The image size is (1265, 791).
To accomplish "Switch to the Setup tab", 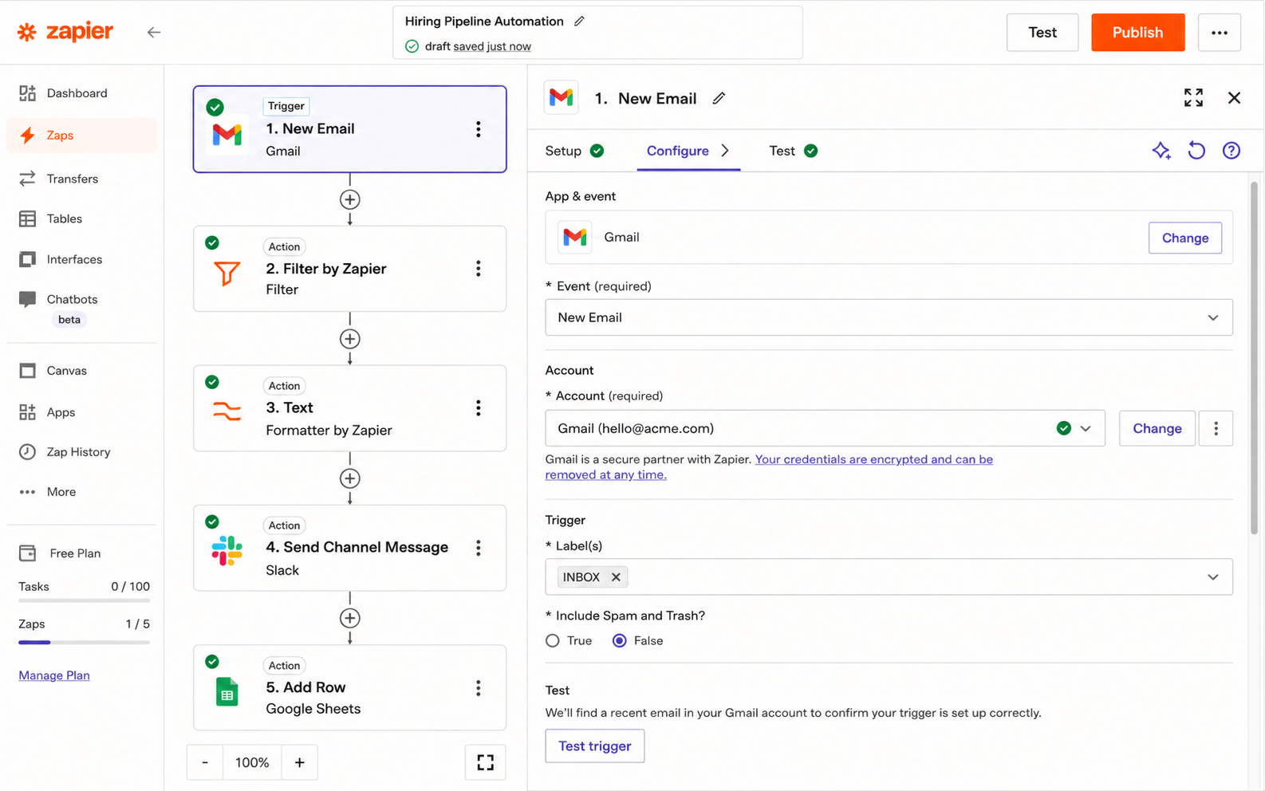I will click(574, 151).
